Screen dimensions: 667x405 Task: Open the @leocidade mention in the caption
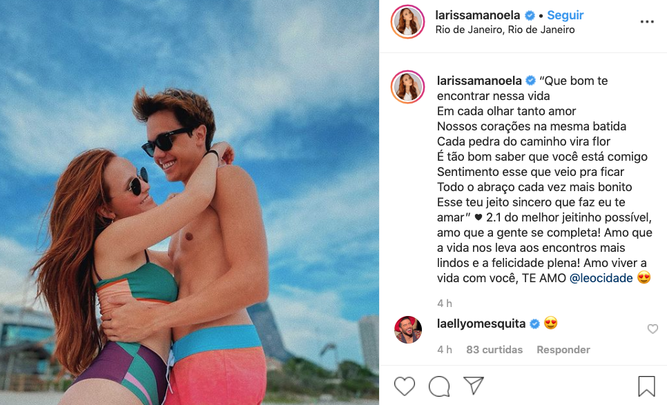(601, 278)
